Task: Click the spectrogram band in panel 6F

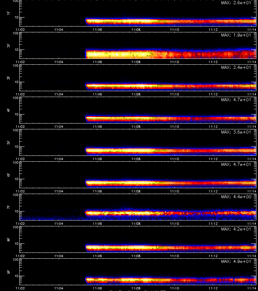Action: click(x=171, y=183)
